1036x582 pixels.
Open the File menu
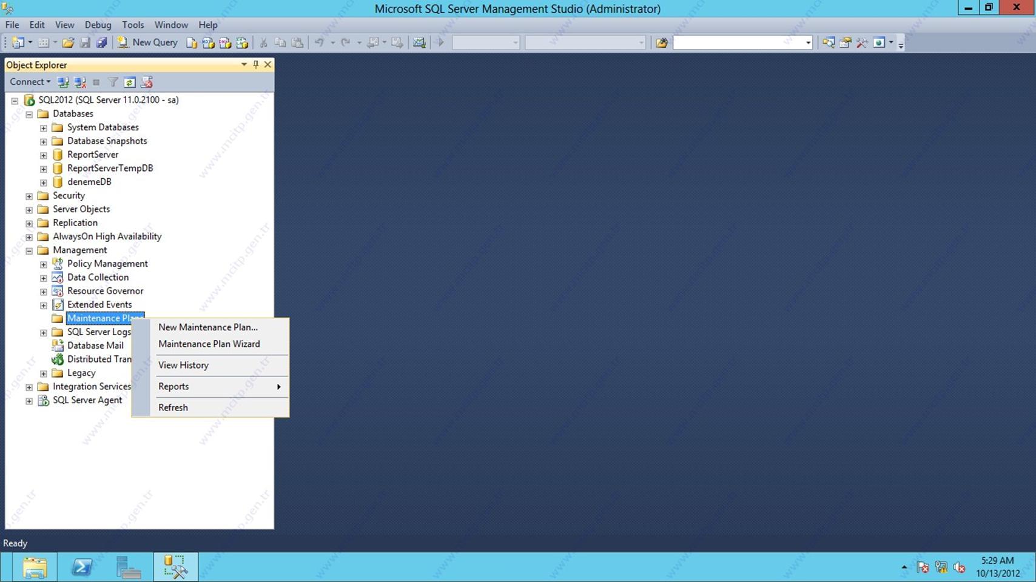point(12,25)
